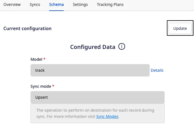Click the Sync mode field label
194x126 pixels.
pyautogui.click(x=41, y=86)
